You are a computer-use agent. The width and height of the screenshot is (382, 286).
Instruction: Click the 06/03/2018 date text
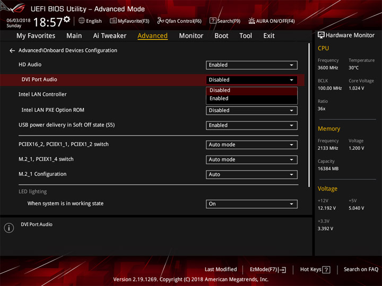[x=19, y=21]
